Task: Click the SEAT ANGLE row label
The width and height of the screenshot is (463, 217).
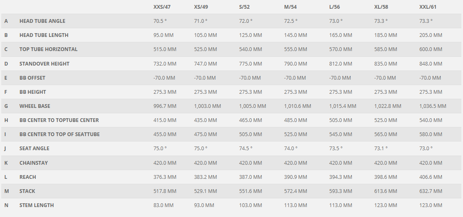Action: [x=34, y=149]
